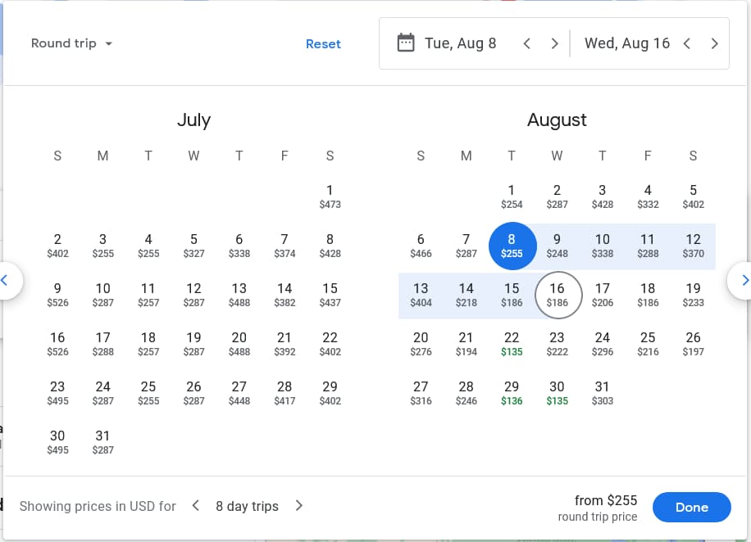This screenshot has width=751, height=542.
Task: Select July 27 priced at $448
Action: (x=239, y=393)
